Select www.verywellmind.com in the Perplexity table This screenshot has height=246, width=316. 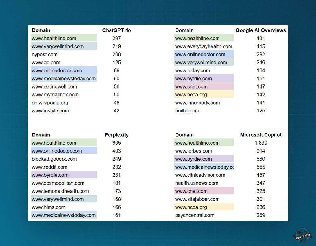(64, 199)
